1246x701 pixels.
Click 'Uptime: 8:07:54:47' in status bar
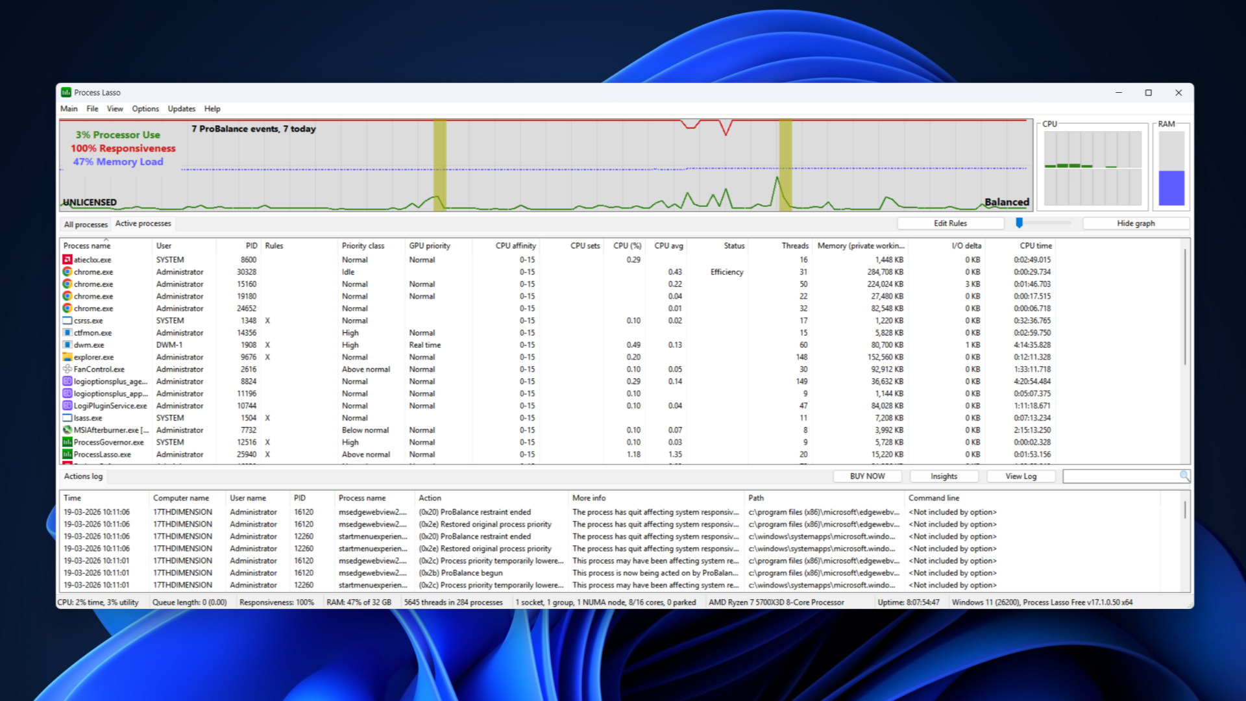909,602
